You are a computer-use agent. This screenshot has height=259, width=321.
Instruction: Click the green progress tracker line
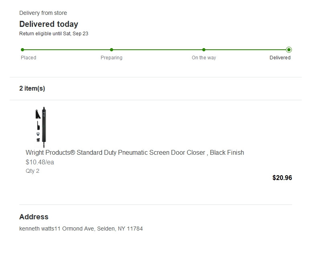[x=156, y=50]
